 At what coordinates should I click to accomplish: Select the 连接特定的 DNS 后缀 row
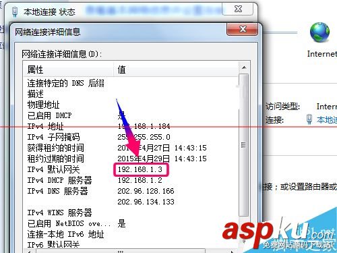[131, 83]
